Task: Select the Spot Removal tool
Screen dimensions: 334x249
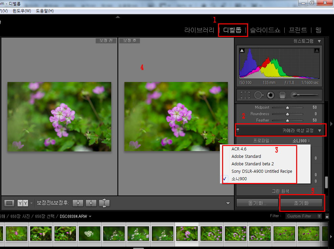Action: coord(259,96)
